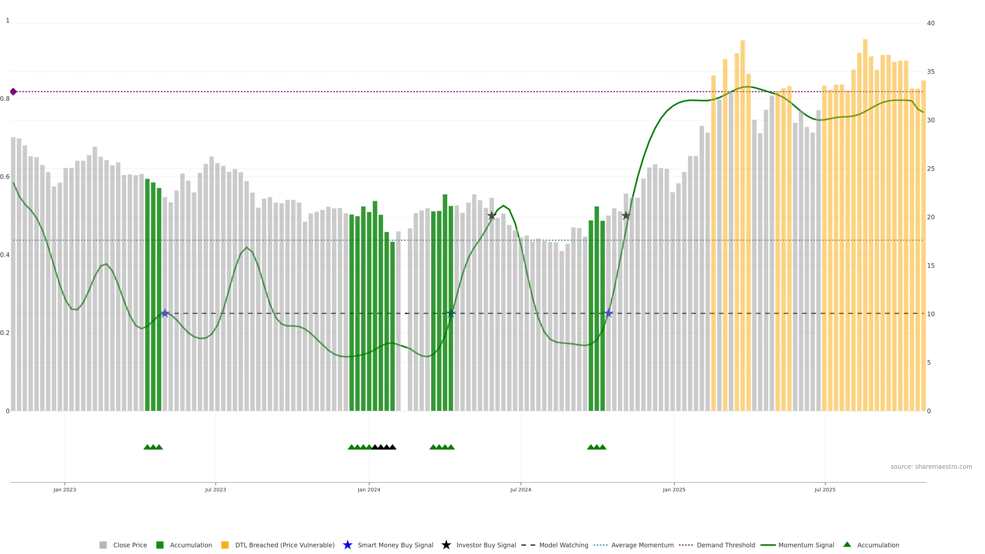This screenshot has height=554, width=985.
Task: Click the Investor Buy star near Jul 2024
Action: click(x=492, y=216)
